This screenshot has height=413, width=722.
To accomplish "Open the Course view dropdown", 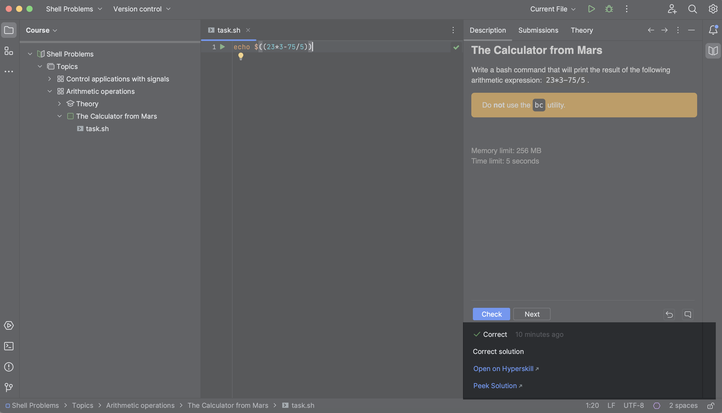I will 41,30.
